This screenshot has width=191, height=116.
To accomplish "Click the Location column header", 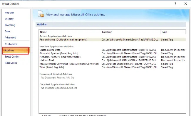I will [x=131, y=32].
